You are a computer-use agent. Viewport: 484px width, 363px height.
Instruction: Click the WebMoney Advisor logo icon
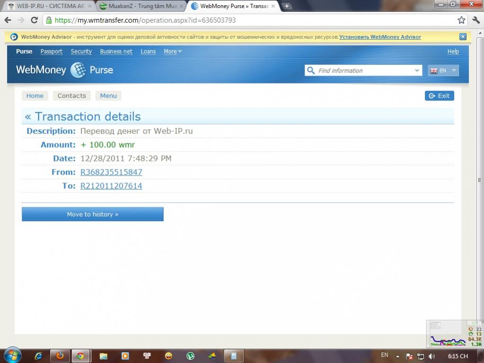(14, 37)
